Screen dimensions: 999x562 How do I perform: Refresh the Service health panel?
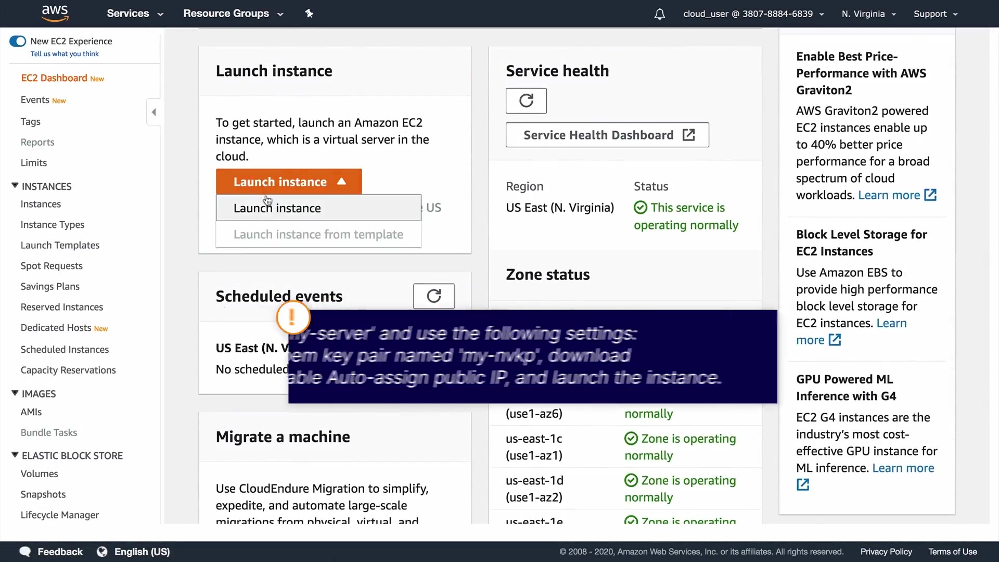(526, 100)
